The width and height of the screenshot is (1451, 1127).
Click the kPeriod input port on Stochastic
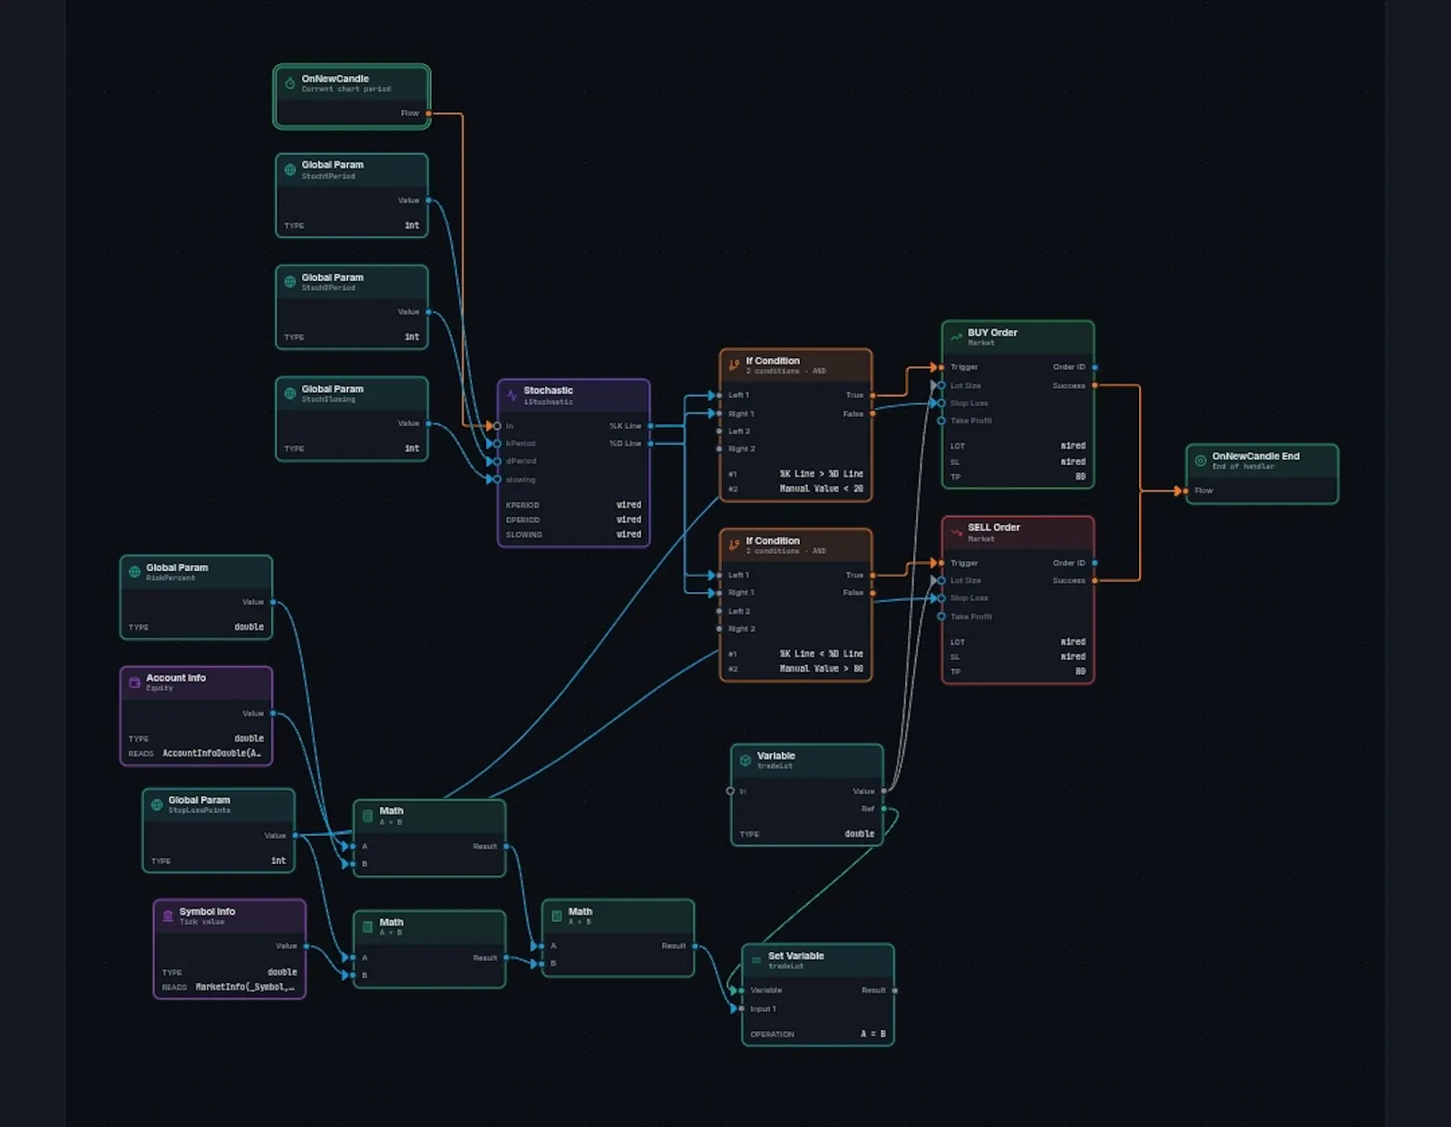[x=498, y=443]
